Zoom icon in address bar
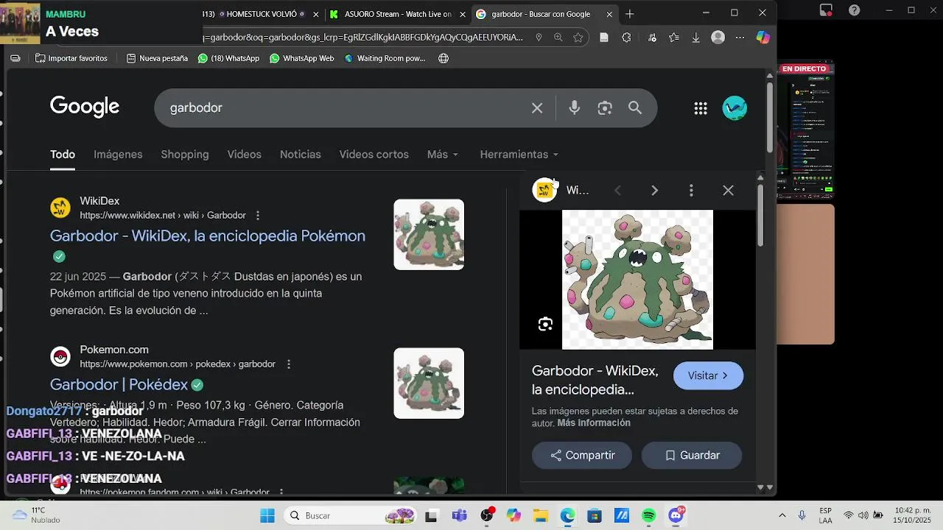Screen dimensions: 943x530 [558, 38]
